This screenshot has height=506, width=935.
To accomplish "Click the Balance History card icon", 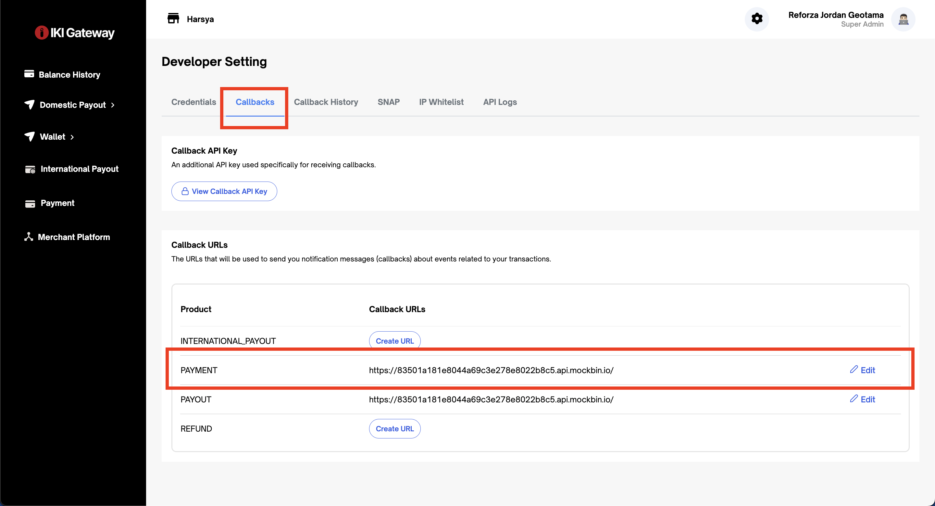I will point(29,74).
